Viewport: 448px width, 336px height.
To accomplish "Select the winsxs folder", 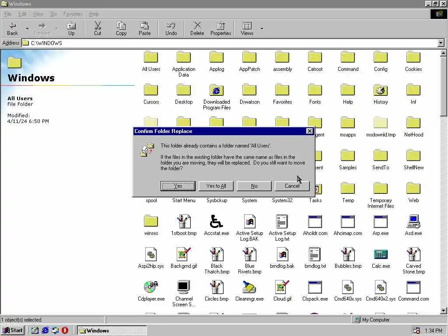I will 151,225.
